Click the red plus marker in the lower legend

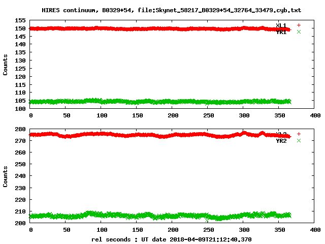point(299,134)
